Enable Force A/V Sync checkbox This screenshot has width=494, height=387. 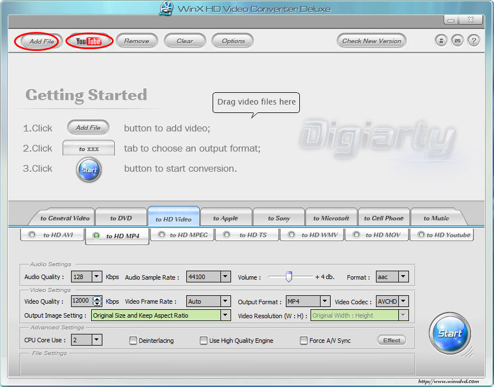click(x=304, y=340)
